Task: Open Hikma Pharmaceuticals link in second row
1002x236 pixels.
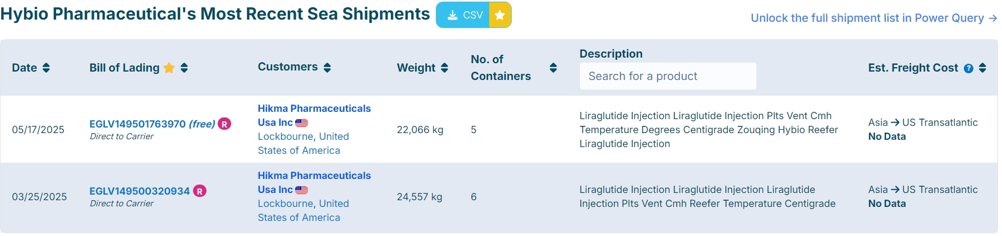Action: pyautogui.click(x=314, y=176)
